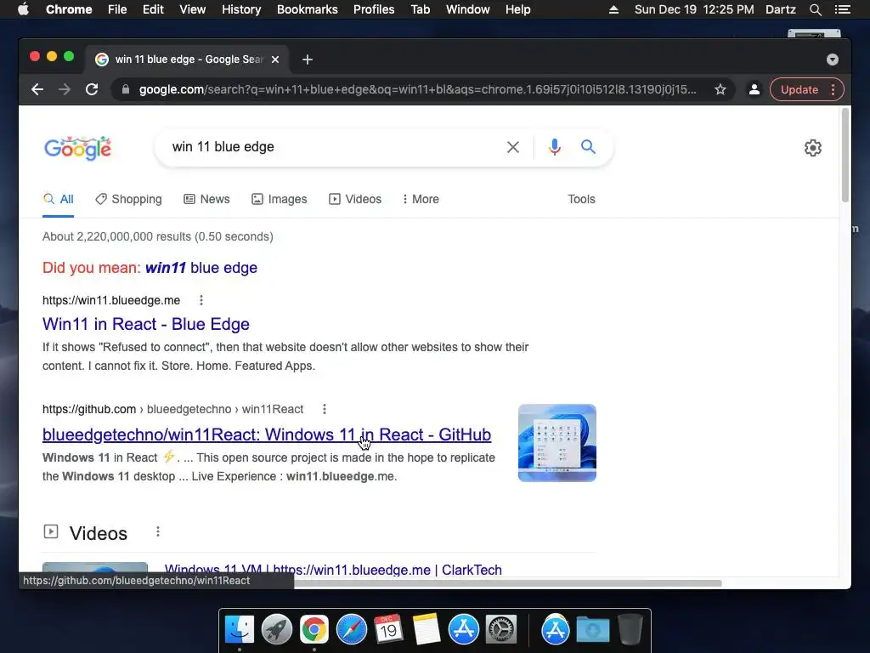Reload the current page
870x653 pixels.
click(92, 89)
